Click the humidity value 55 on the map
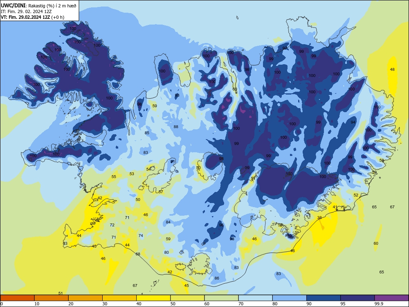409x307 pixels. pyautogui.click(x=114, y=177)
